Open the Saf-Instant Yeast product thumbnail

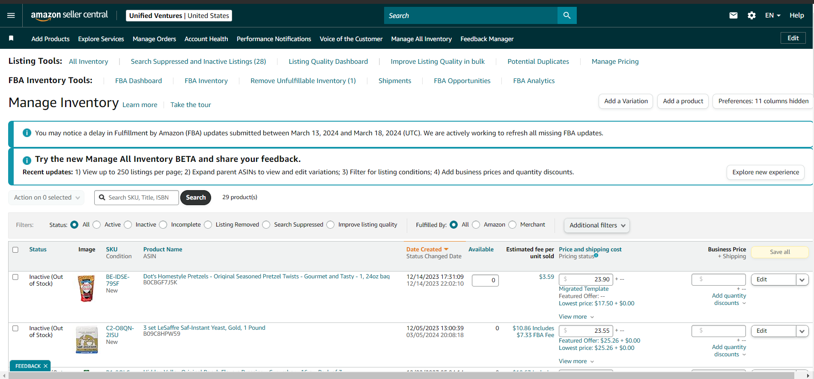86,340
